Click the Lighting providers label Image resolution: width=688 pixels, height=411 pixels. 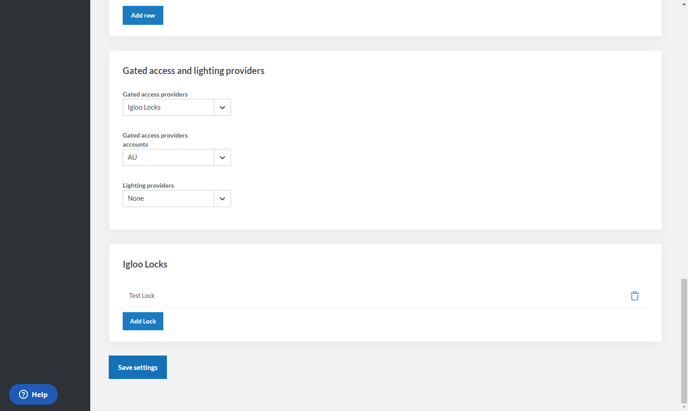148,185
